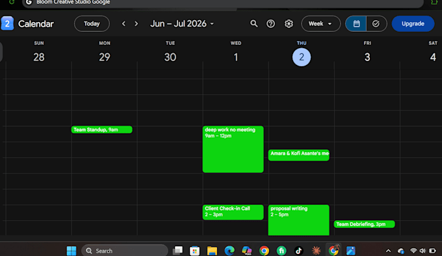Image resolution: width=442 pixels, height=256 pixels.
Task: Click the Today button
Action: (92, 23)
